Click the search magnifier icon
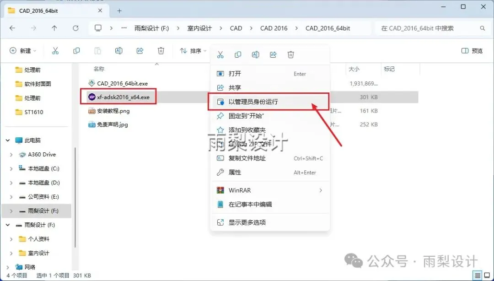 [x=483, y=28]
